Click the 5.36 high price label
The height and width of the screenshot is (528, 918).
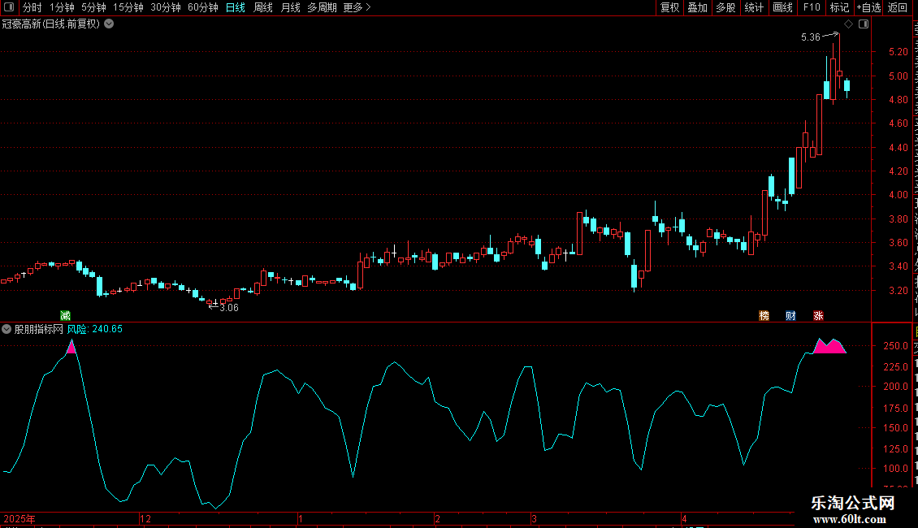click(x=811, y=37)
